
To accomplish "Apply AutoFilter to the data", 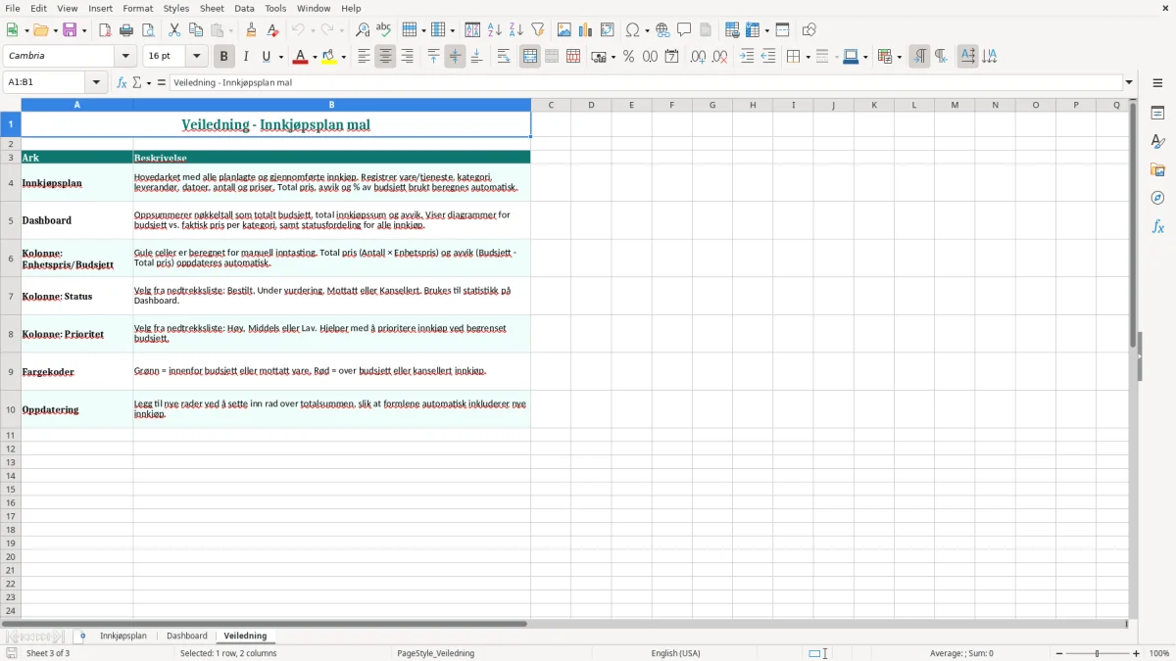I will (538, 30).
